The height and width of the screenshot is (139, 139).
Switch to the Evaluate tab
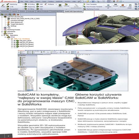(x=31, y=11)
